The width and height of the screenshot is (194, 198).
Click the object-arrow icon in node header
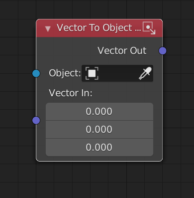point(149,28)
